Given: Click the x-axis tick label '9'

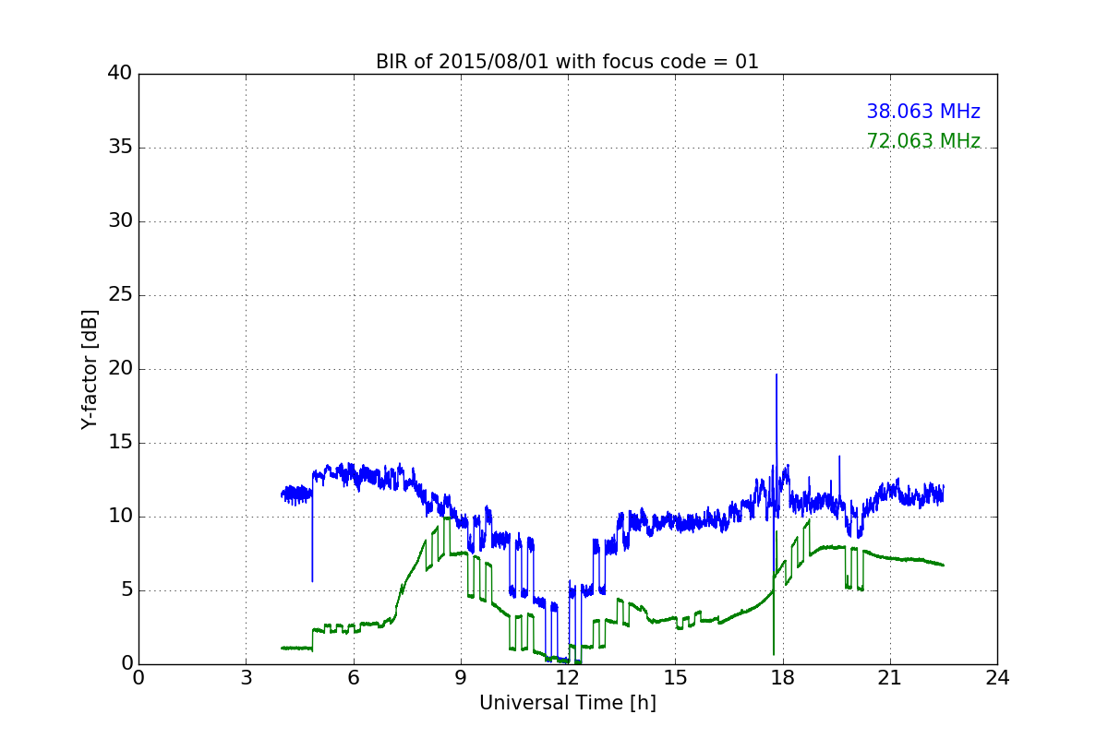Looking at the screenshot, I should 461,677.
